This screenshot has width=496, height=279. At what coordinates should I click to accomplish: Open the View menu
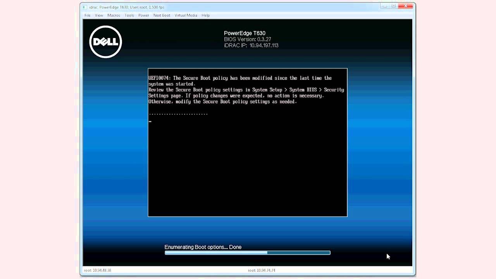click(99, 15)
